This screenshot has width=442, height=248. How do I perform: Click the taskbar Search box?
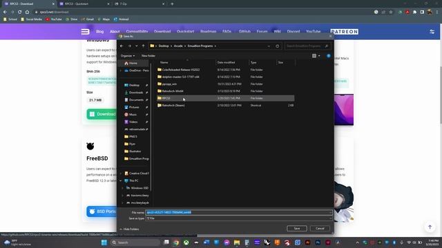[x=135, y=242]
